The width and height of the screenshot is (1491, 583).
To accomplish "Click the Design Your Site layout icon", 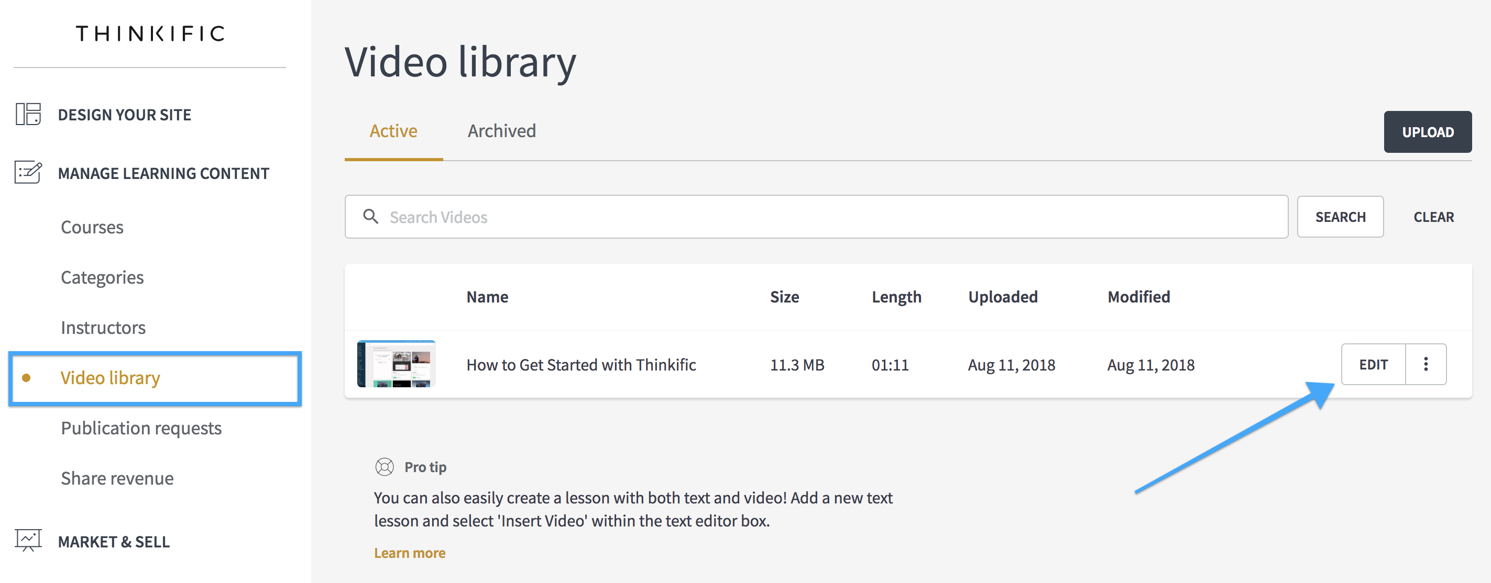I will [x=28, y=114].
